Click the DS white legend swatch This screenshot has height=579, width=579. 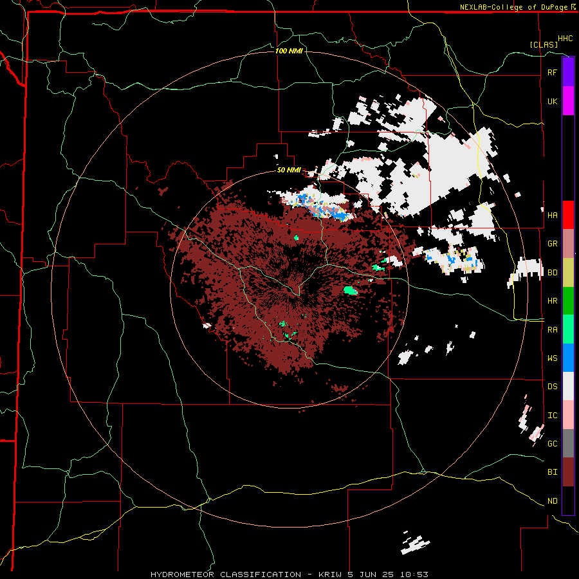coord(568,386)
